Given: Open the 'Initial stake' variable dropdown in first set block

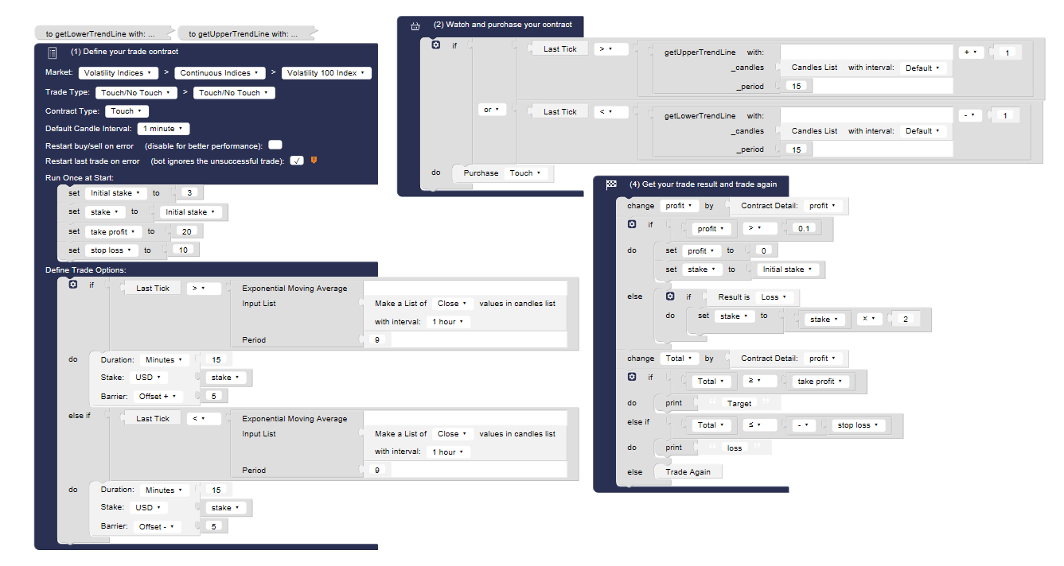Looking at the screenshot, I should pyautogui.click(x=116, y=193).
